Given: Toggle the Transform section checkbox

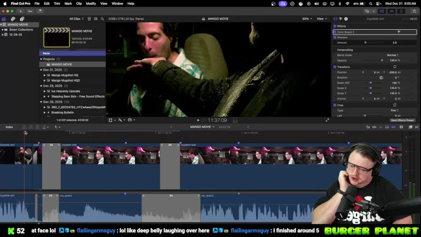Looking at the screenshot, I should (335, 67).
